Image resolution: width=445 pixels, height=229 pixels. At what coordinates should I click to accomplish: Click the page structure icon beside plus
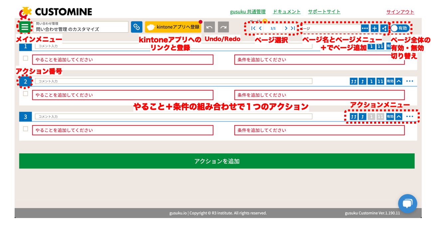tap(384, 28)
